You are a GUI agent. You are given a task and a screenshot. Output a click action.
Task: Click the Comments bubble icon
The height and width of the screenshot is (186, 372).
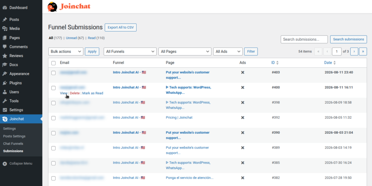[5, 47]
